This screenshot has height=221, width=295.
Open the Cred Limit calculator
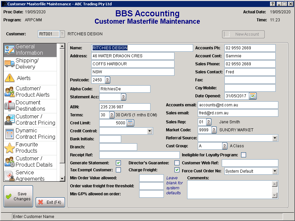(x=130, y=123)
